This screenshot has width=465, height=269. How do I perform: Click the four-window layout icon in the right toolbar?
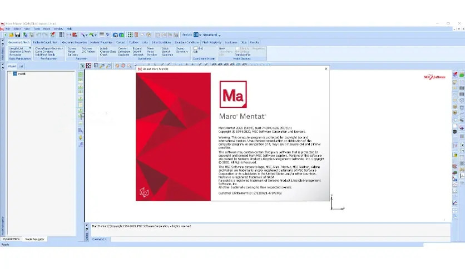point(455,210)
